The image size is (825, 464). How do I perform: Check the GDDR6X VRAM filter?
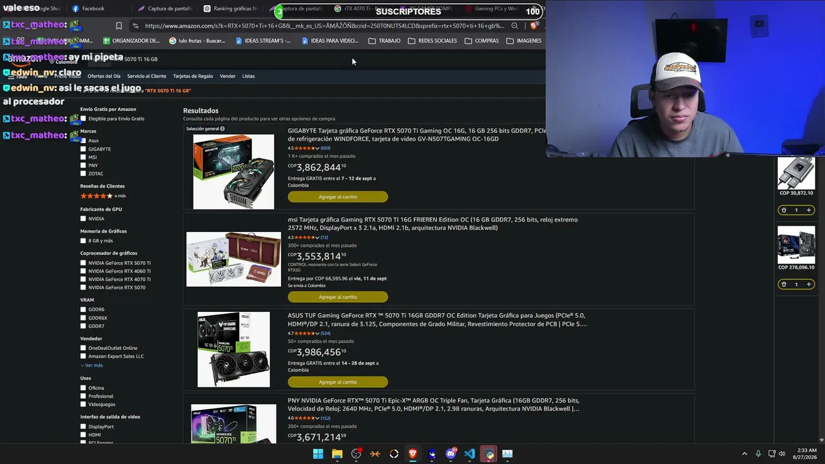(83, 318)
